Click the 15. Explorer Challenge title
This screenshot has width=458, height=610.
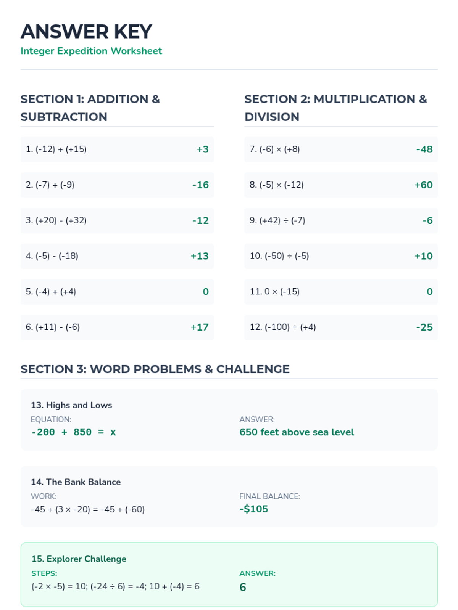point(79,559)
